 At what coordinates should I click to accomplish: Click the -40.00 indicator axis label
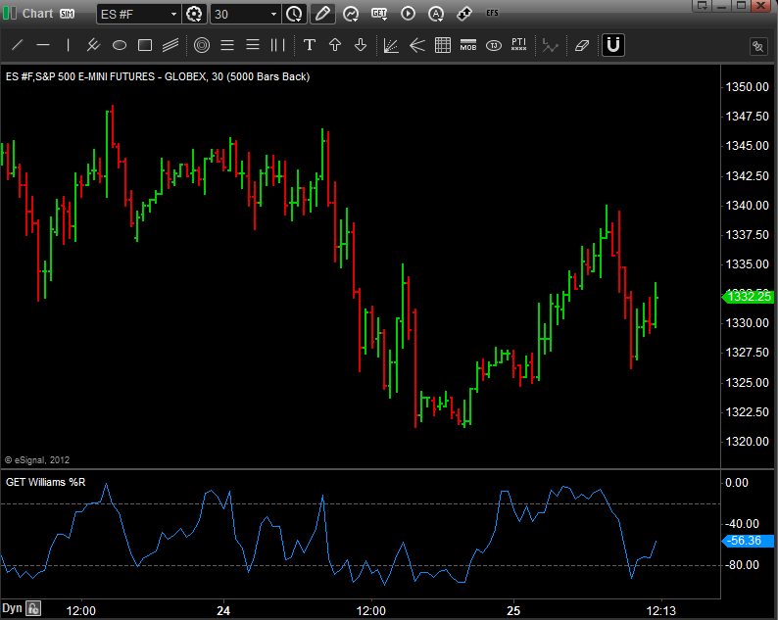(x=743, y=524)
